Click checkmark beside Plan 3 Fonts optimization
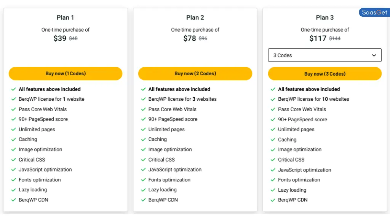390x219 pixels. 273,180
